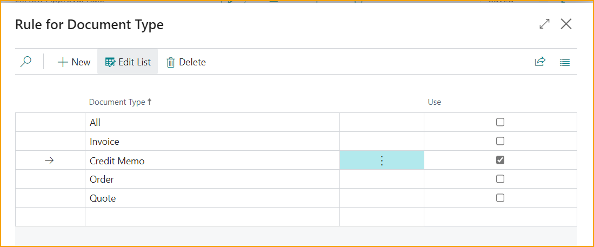The image size is (594, 247).
Task: Click the search magnifier icon
Action: 26,62
